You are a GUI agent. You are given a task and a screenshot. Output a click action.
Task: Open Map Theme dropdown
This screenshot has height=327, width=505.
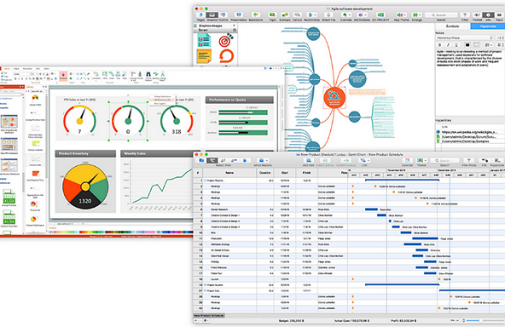tap(401, 15)
